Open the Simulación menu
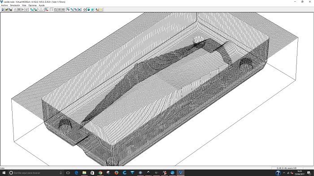Image resolution: width=314 pixels, height=176 pixels. pos(15,5)
